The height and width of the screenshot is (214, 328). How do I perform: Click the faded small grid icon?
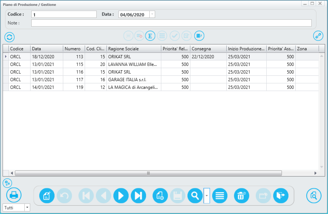click(129, 36)
